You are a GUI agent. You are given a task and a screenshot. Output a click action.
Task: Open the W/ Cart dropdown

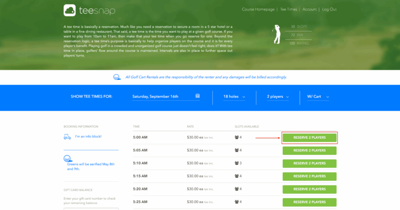point(318,97)
